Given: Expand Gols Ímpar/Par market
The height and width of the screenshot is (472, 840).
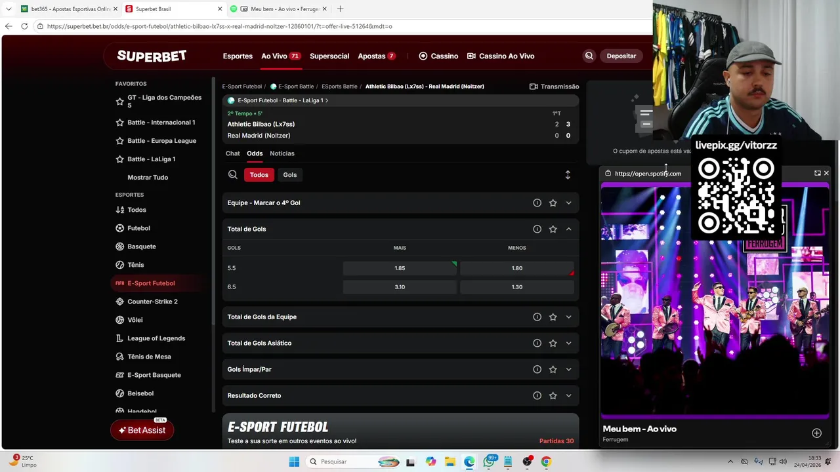Looking at the screenshot, I should tap(568, 369).
